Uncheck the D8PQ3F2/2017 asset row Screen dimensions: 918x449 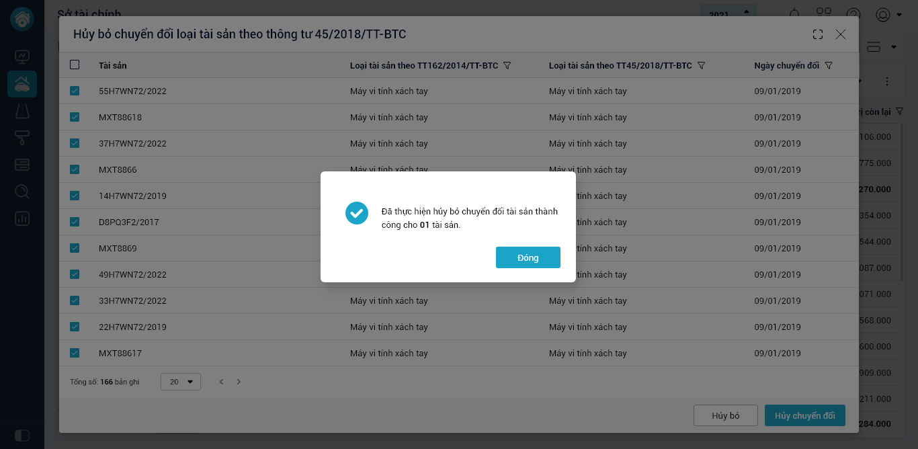coord(75,222)
